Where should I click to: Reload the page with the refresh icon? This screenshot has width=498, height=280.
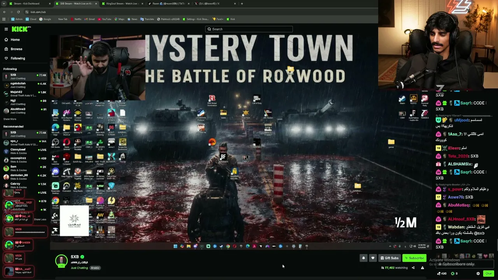tap(18, 12)
